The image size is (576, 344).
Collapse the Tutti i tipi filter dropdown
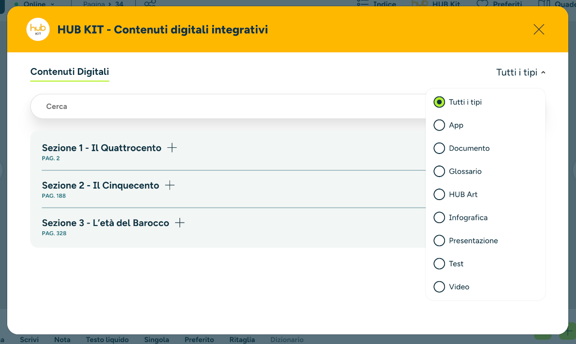[x=521, y=72]
